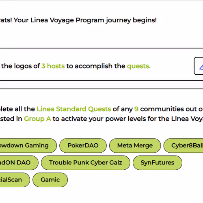This screenshot has width=203, height=203.
Task: Pick the Meta Merge community tag
Action: point(135,145)
